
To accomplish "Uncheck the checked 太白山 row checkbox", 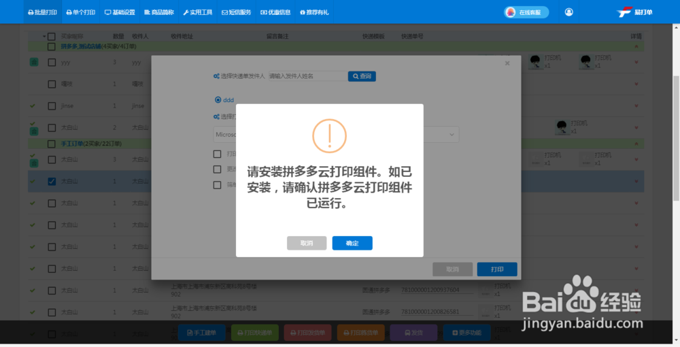I will [x=52, y=181].
